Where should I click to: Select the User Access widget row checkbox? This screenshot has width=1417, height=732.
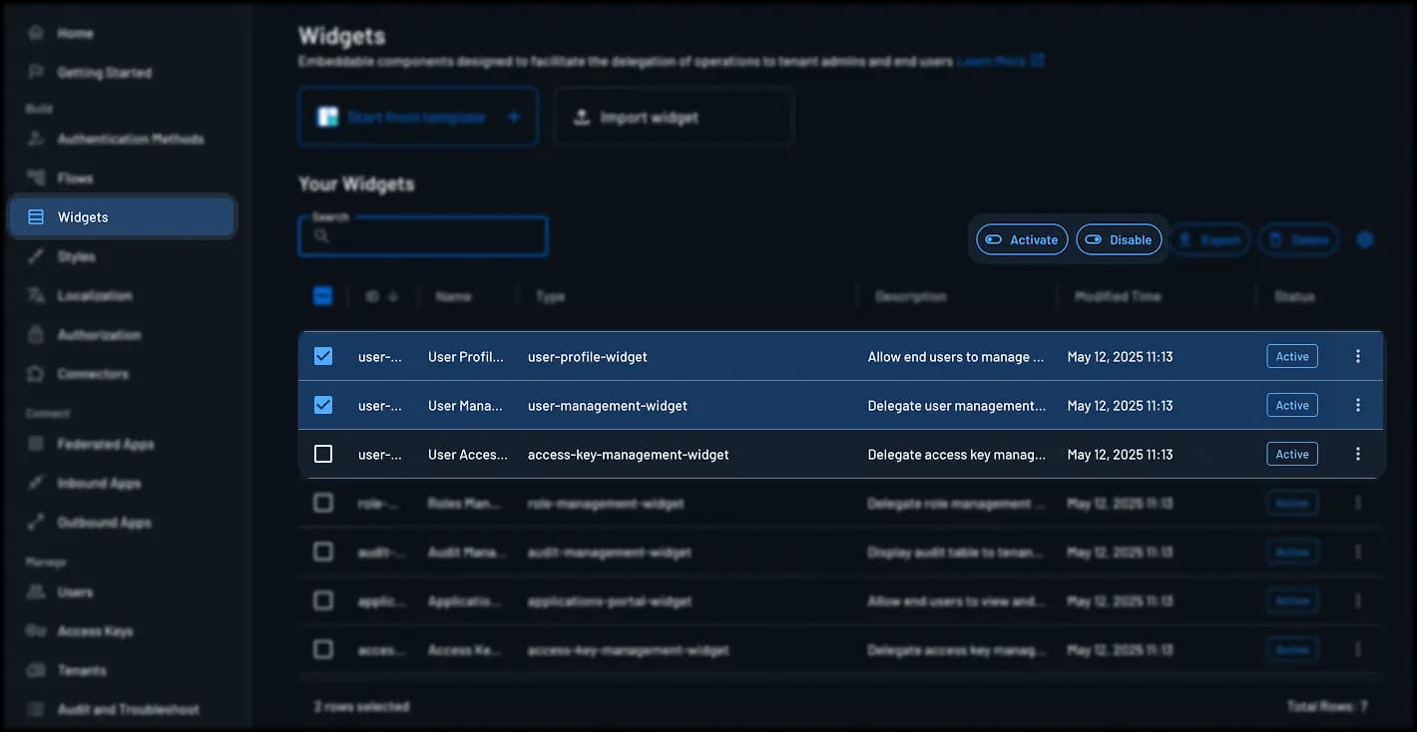(x=323, y=454)
